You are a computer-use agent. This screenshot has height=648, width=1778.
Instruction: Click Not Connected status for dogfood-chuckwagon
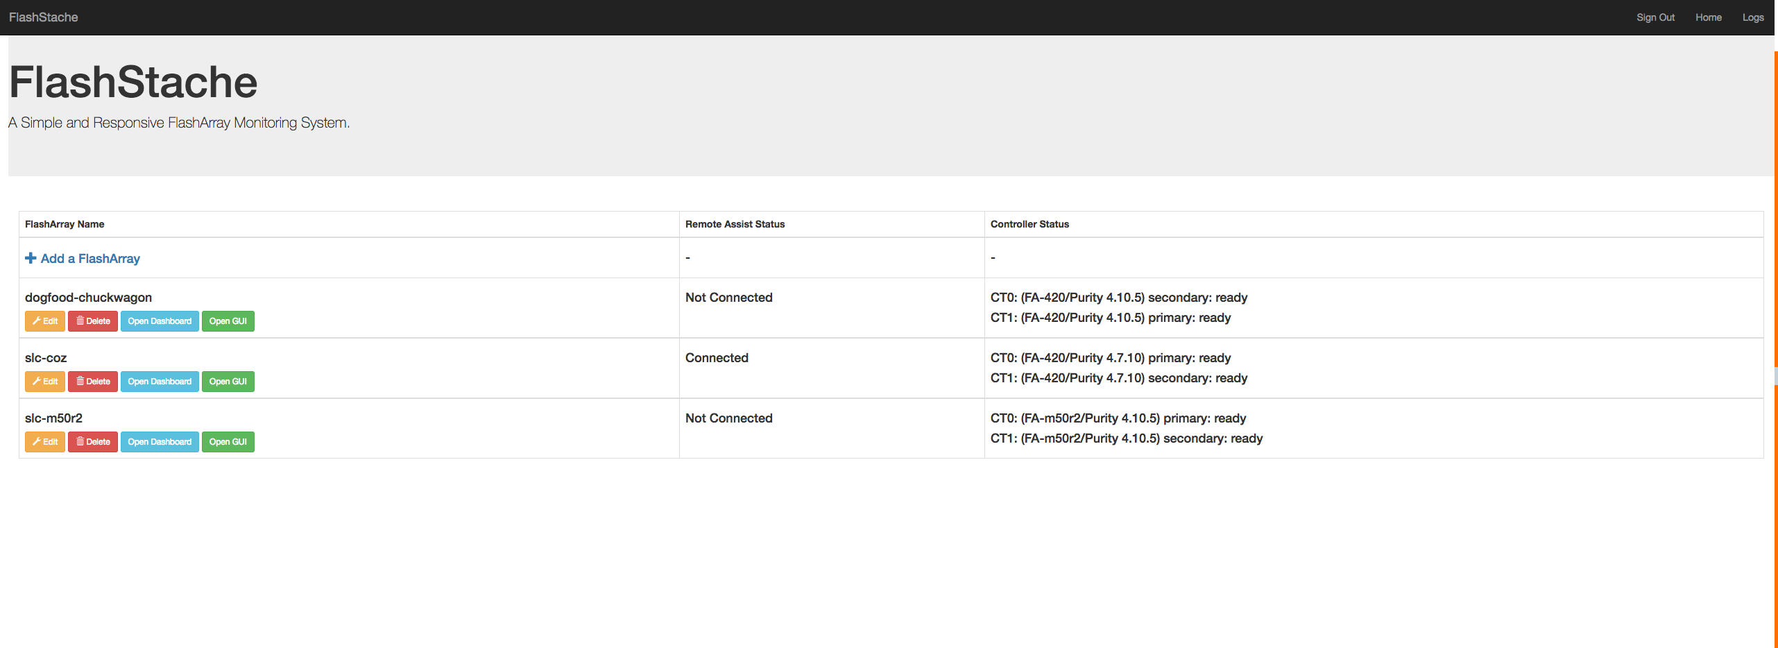click(x=728, y=298)
